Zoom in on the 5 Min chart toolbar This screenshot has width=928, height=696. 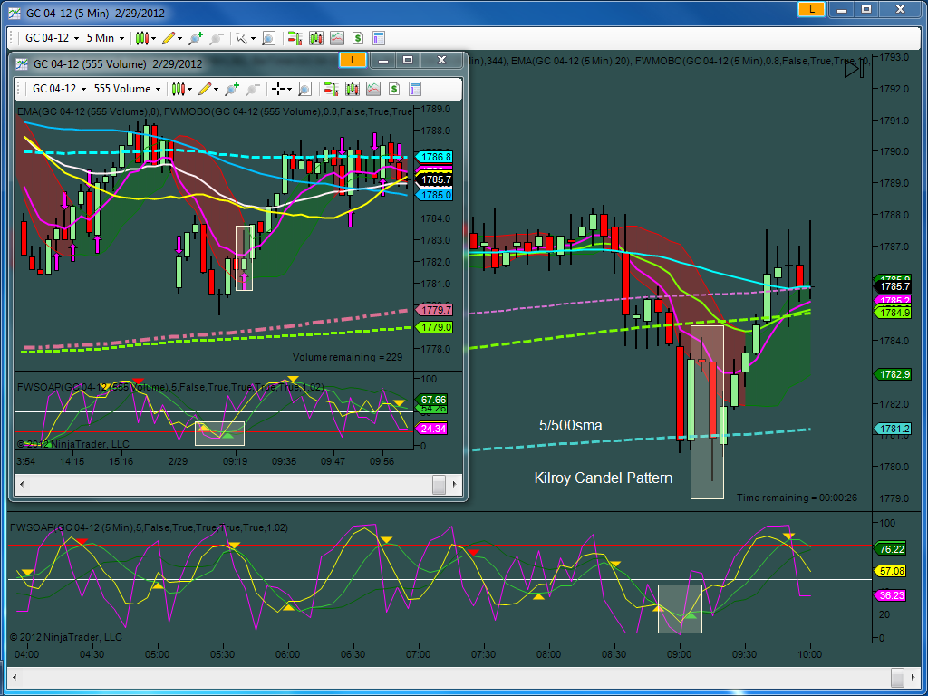[x=196, y=38]
